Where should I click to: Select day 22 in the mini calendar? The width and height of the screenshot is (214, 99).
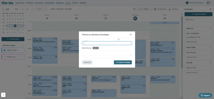pos(15,26)
